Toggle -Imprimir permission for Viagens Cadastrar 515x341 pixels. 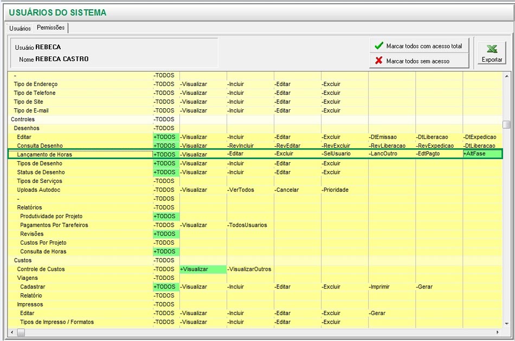point(379,287)
